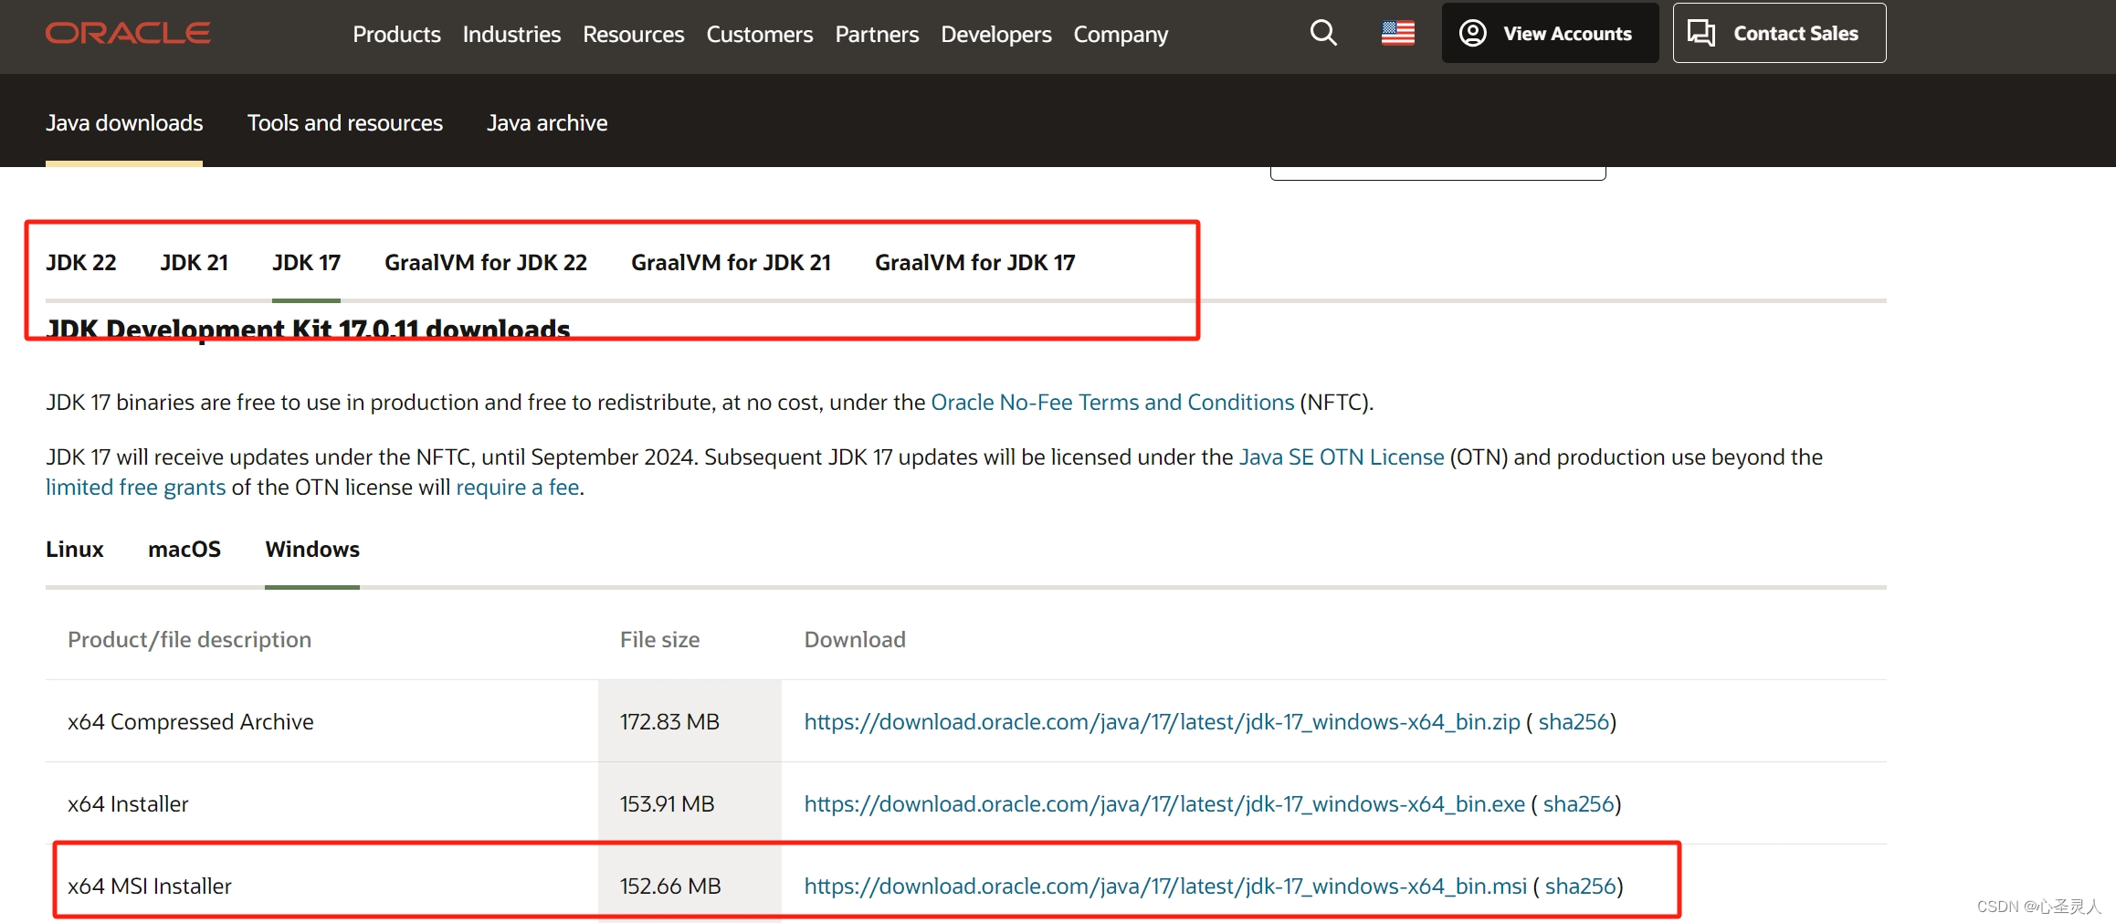Select the Tools and resources tab
The height and width of the screenshot is (923, 2116).
click(344, 122)
